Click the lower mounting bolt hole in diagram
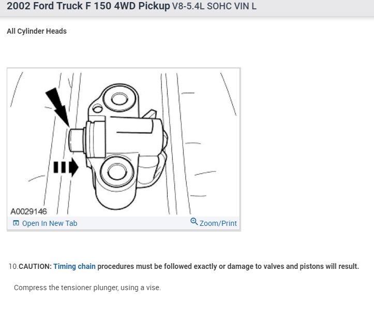This screenshot has width=374, height=315. click(116, 172)
